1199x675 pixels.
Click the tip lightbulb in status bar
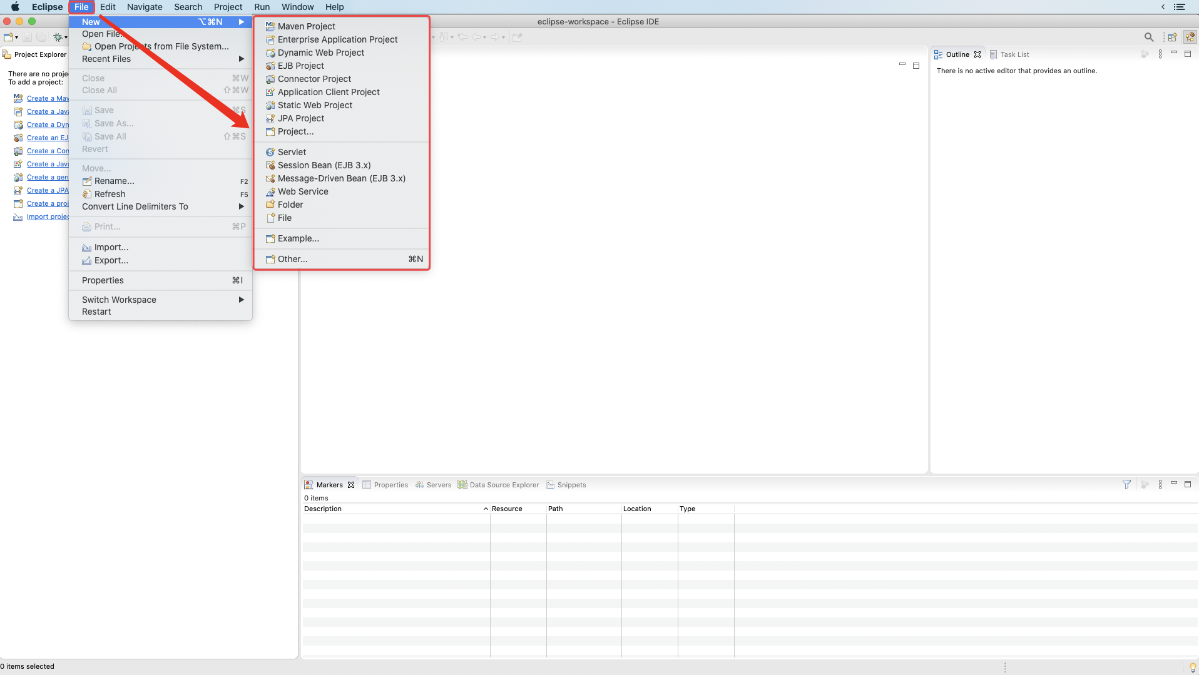1192,667
